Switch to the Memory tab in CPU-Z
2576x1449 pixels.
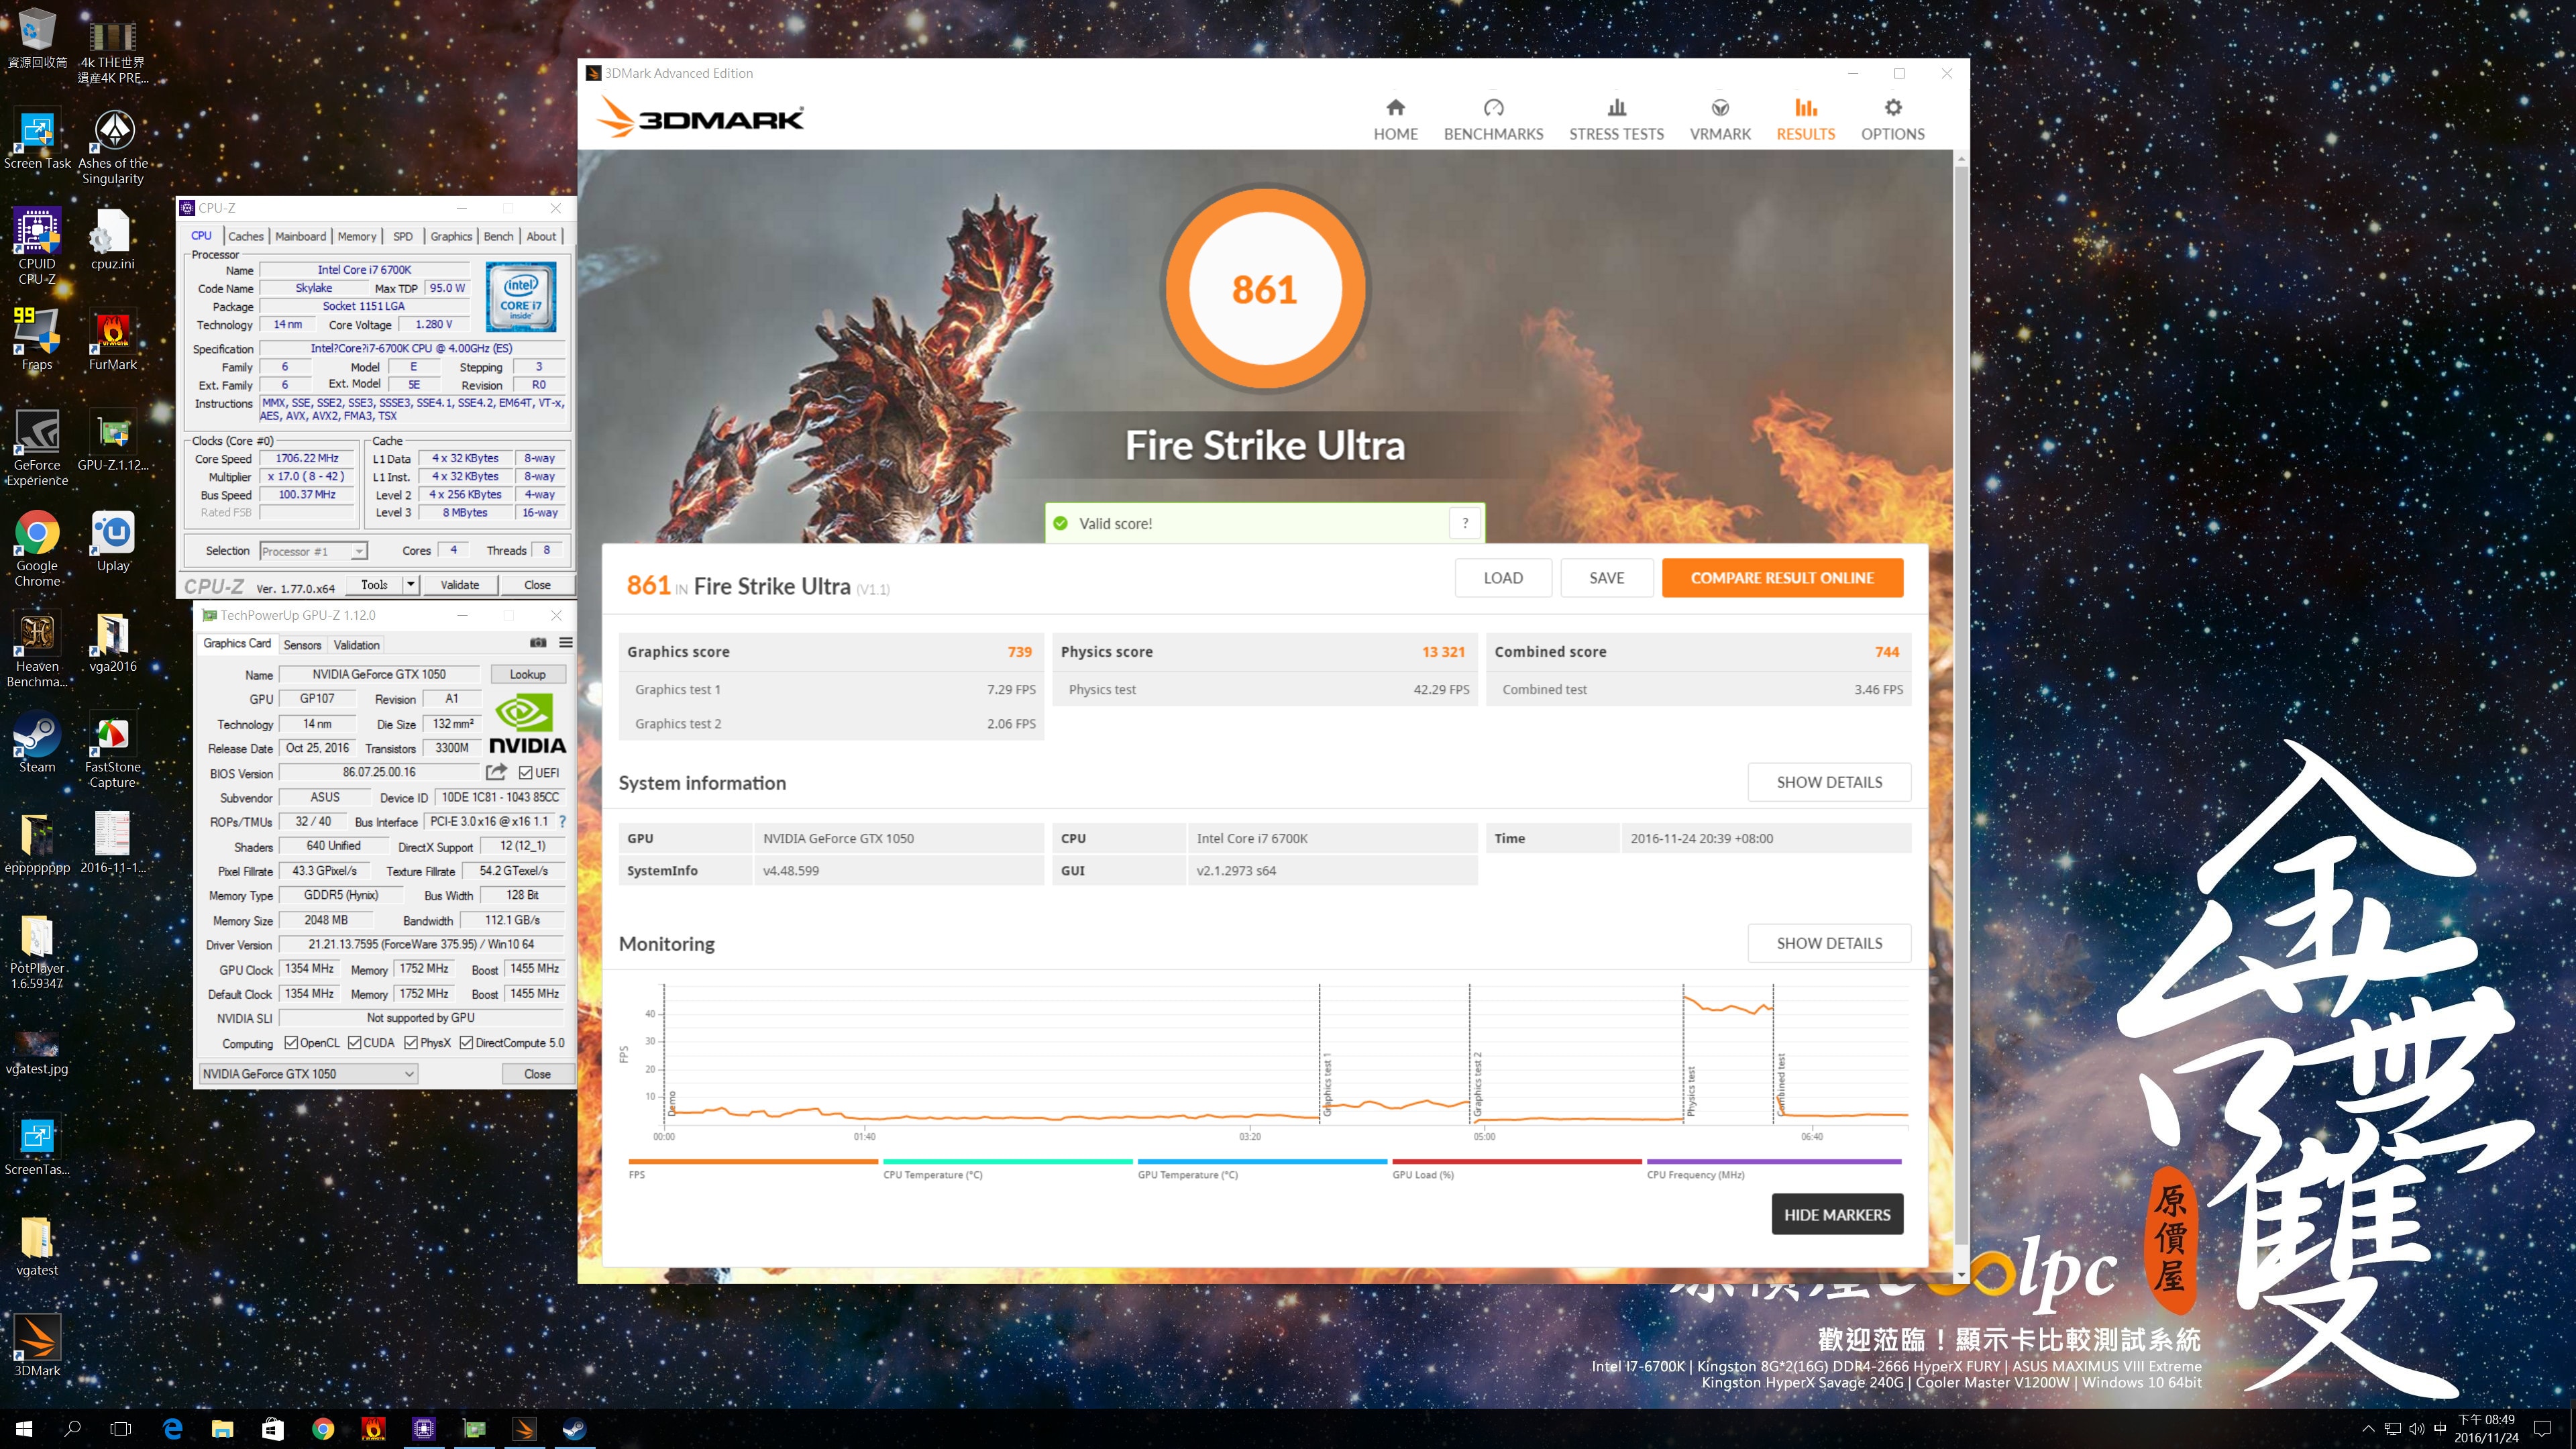(357, 236)
